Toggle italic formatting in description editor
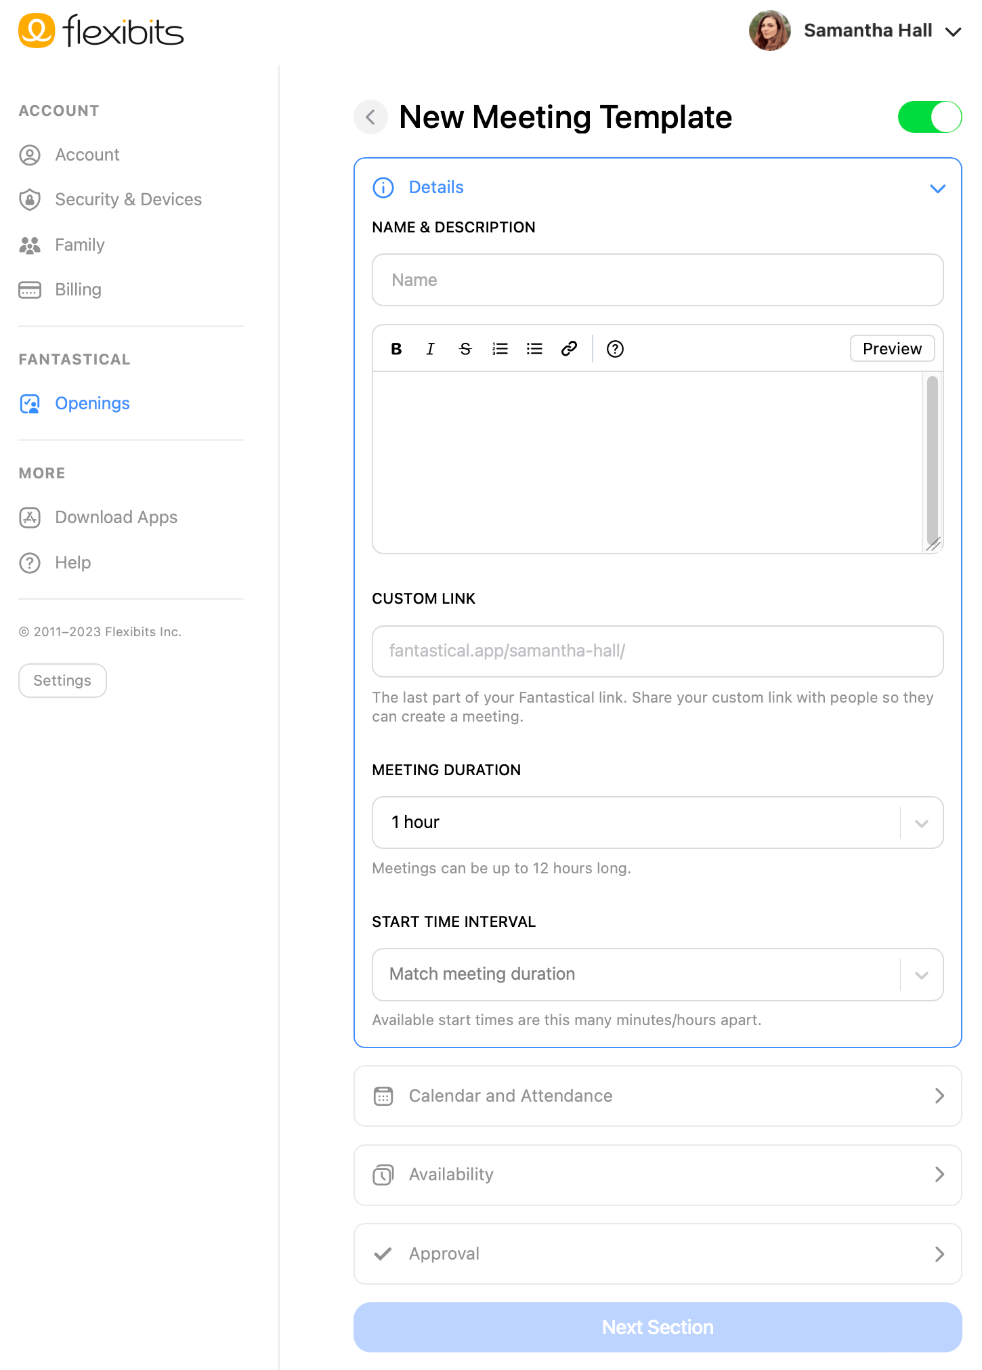 pyautogui.click(x=430, y=349)
